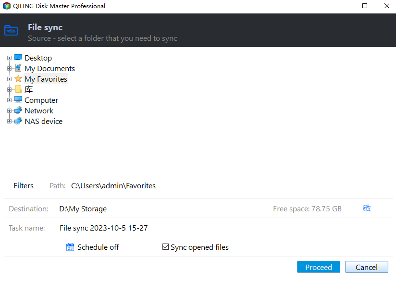Click the Computer icon in tree
The image size is (396, 281).
point(18,100)
